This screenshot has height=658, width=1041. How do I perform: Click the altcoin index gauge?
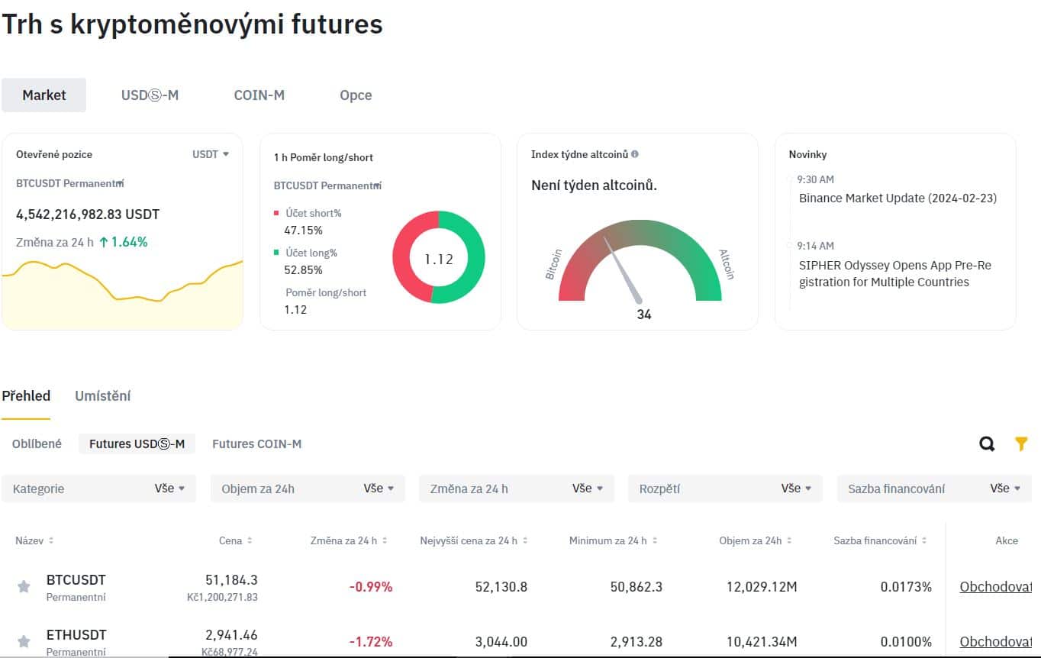click(x=640, y=260)
